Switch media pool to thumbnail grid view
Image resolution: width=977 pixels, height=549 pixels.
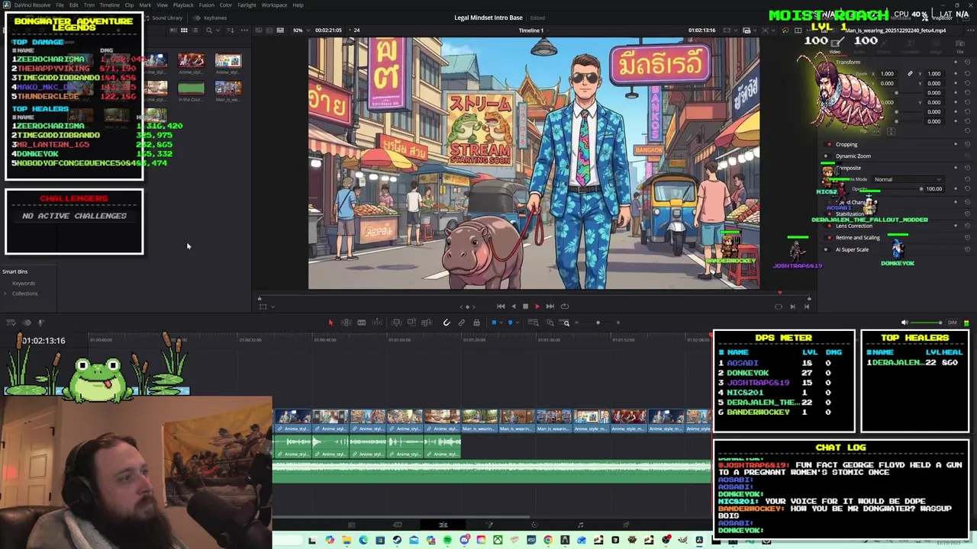(x=184, y=30)
